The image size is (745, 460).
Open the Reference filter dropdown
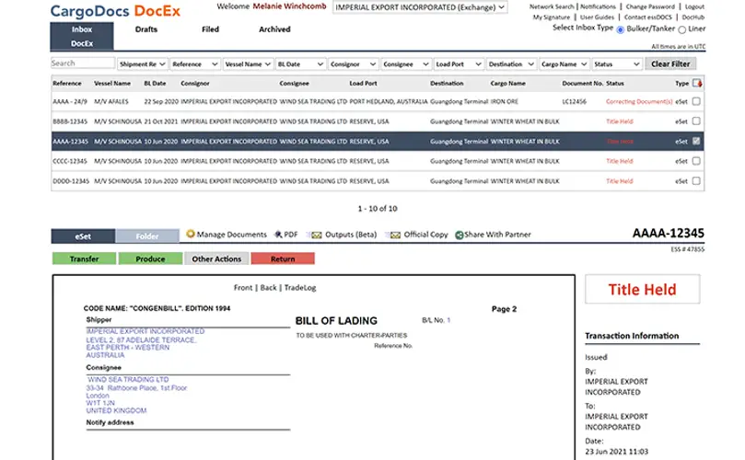tap(195, 64)
